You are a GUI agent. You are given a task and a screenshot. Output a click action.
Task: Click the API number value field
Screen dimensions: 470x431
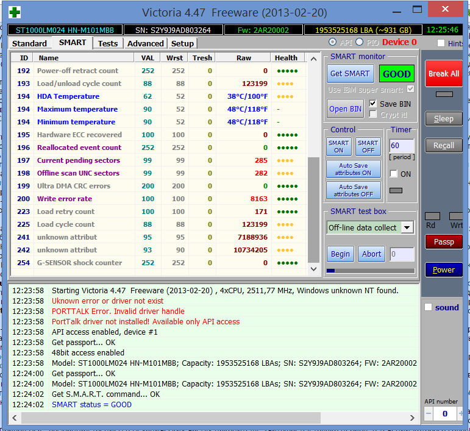click(x=445, y=414)
